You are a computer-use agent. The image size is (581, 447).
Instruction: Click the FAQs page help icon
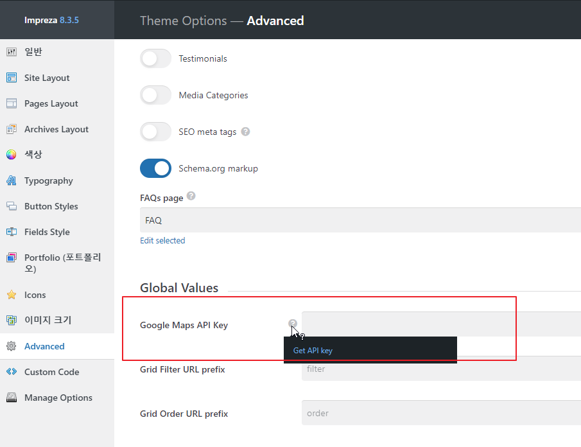(191, 196)
